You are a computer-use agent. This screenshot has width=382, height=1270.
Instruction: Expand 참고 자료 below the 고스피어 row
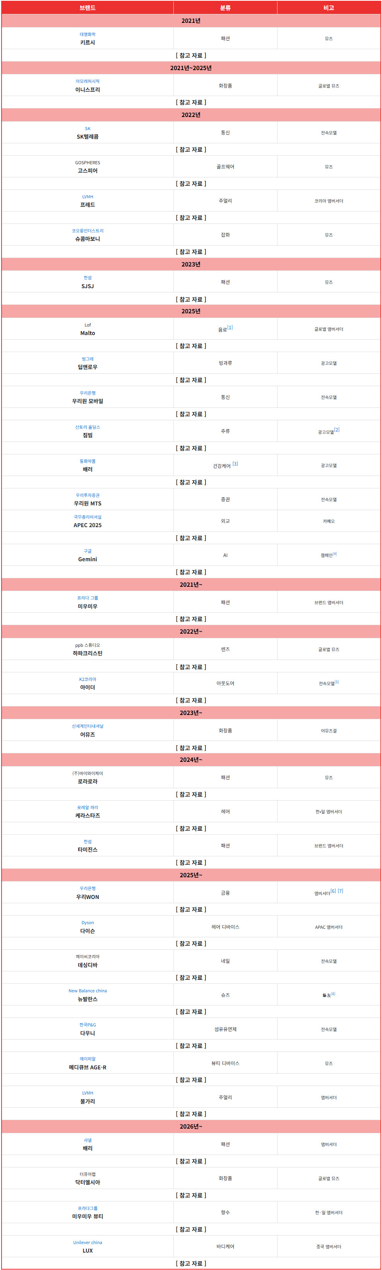click(191, 184)
